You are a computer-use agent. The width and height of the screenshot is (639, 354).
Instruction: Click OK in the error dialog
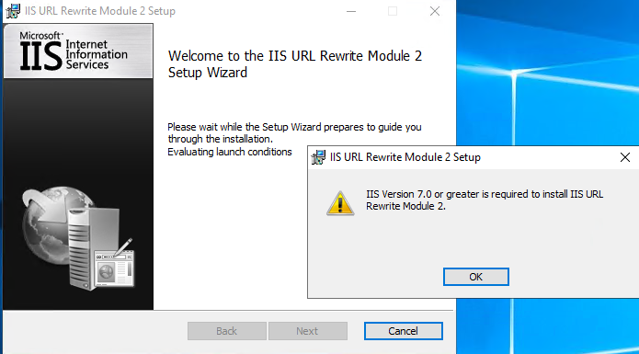tap(476, 277)
